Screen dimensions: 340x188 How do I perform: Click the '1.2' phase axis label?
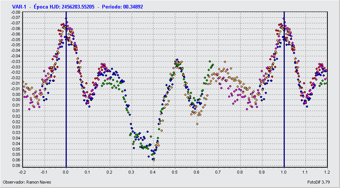click(327, 172)
